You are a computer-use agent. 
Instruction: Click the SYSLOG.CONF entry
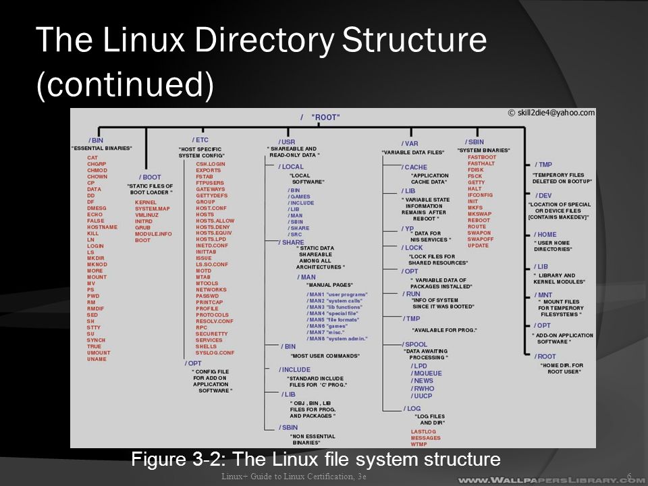(215, 352)
